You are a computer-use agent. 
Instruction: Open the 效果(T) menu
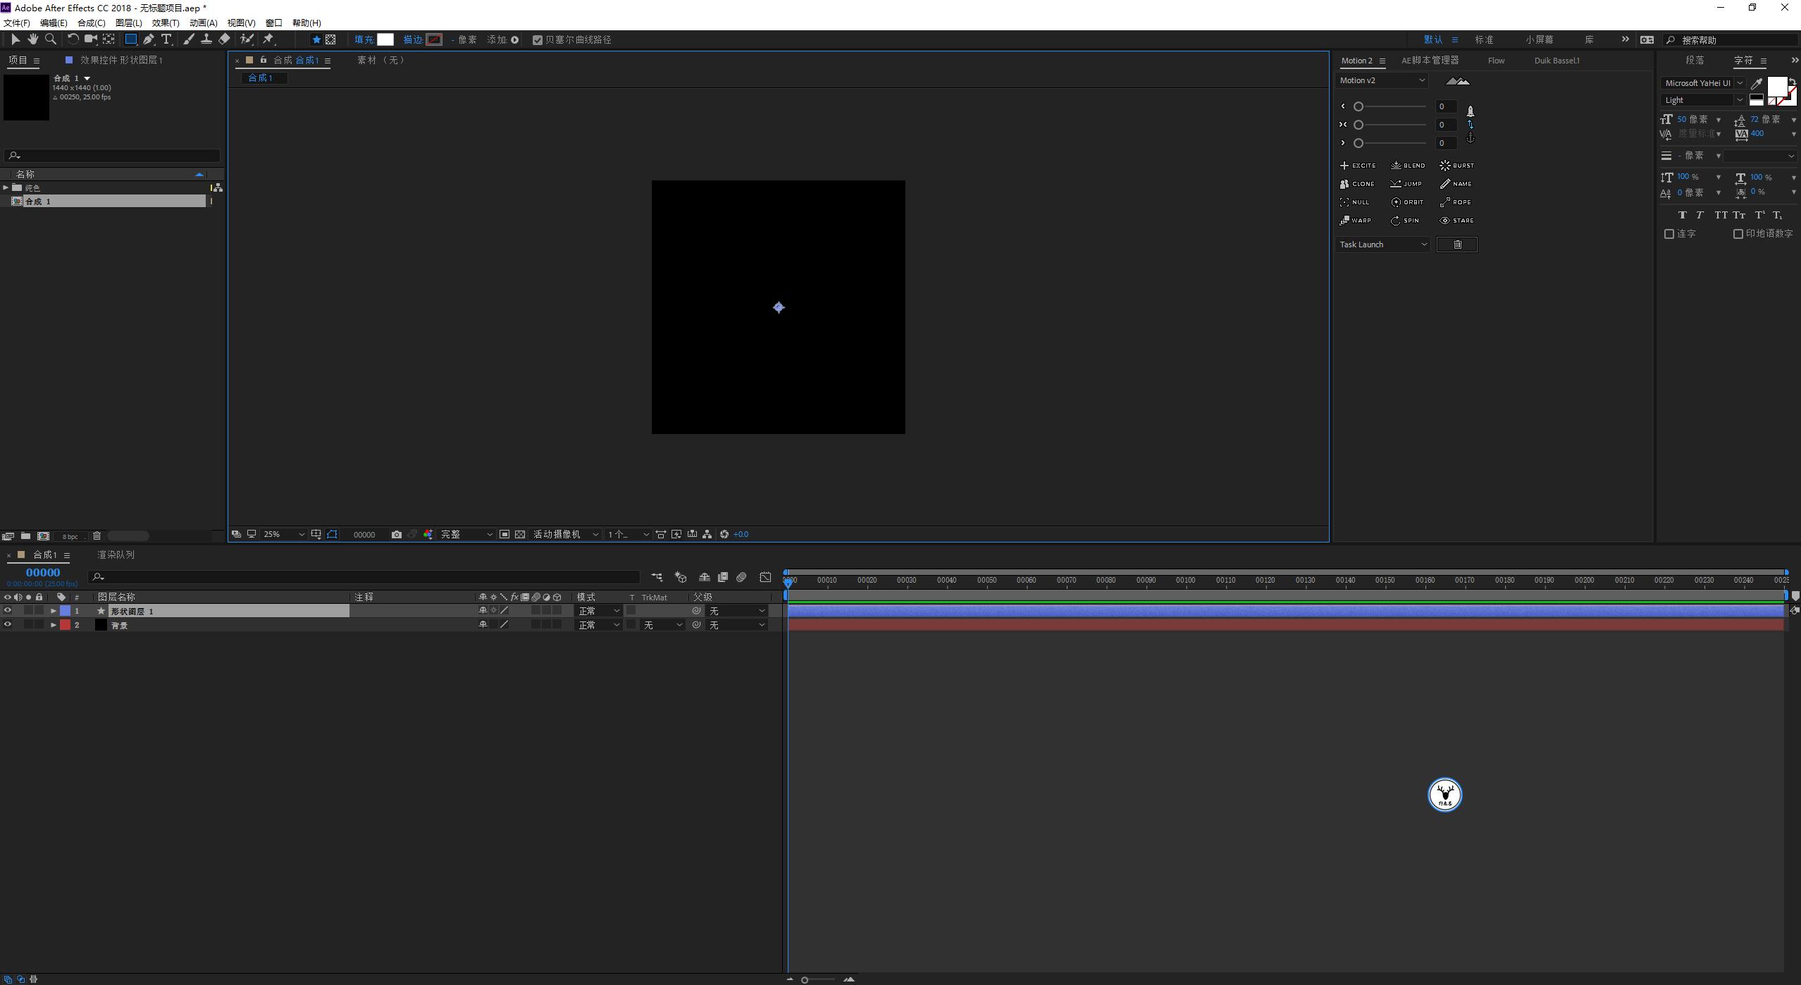(166, 23)
